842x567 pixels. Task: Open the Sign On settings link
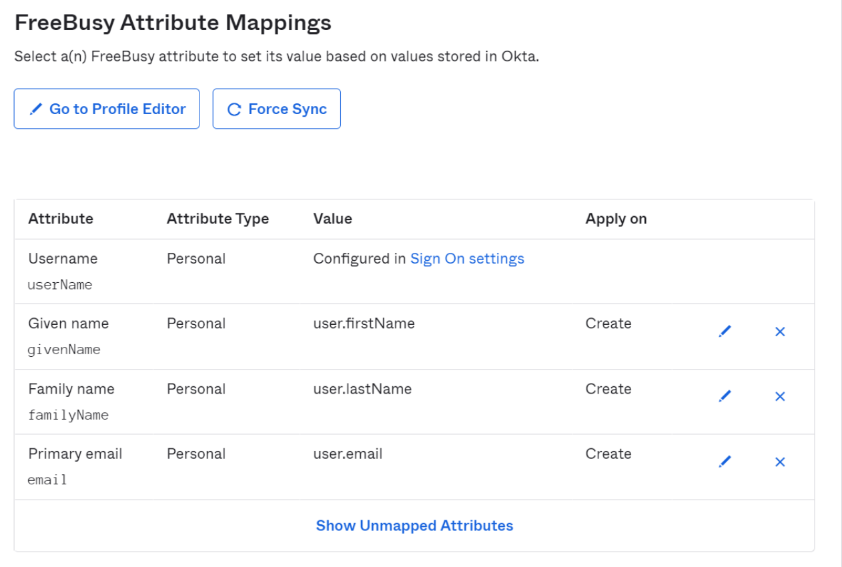click(467, 259)
